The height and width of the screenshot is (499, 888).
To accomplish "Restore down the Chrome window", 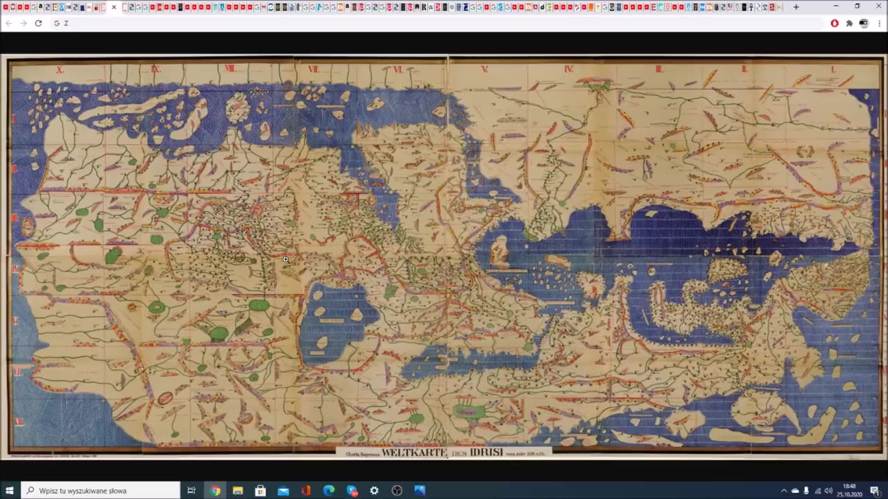I will pyautogui.click(x=857, y=6).
